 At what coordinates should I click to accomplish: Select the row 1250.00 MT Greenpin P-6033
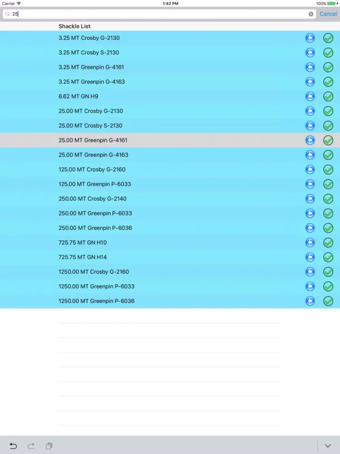tap(170, 286)
